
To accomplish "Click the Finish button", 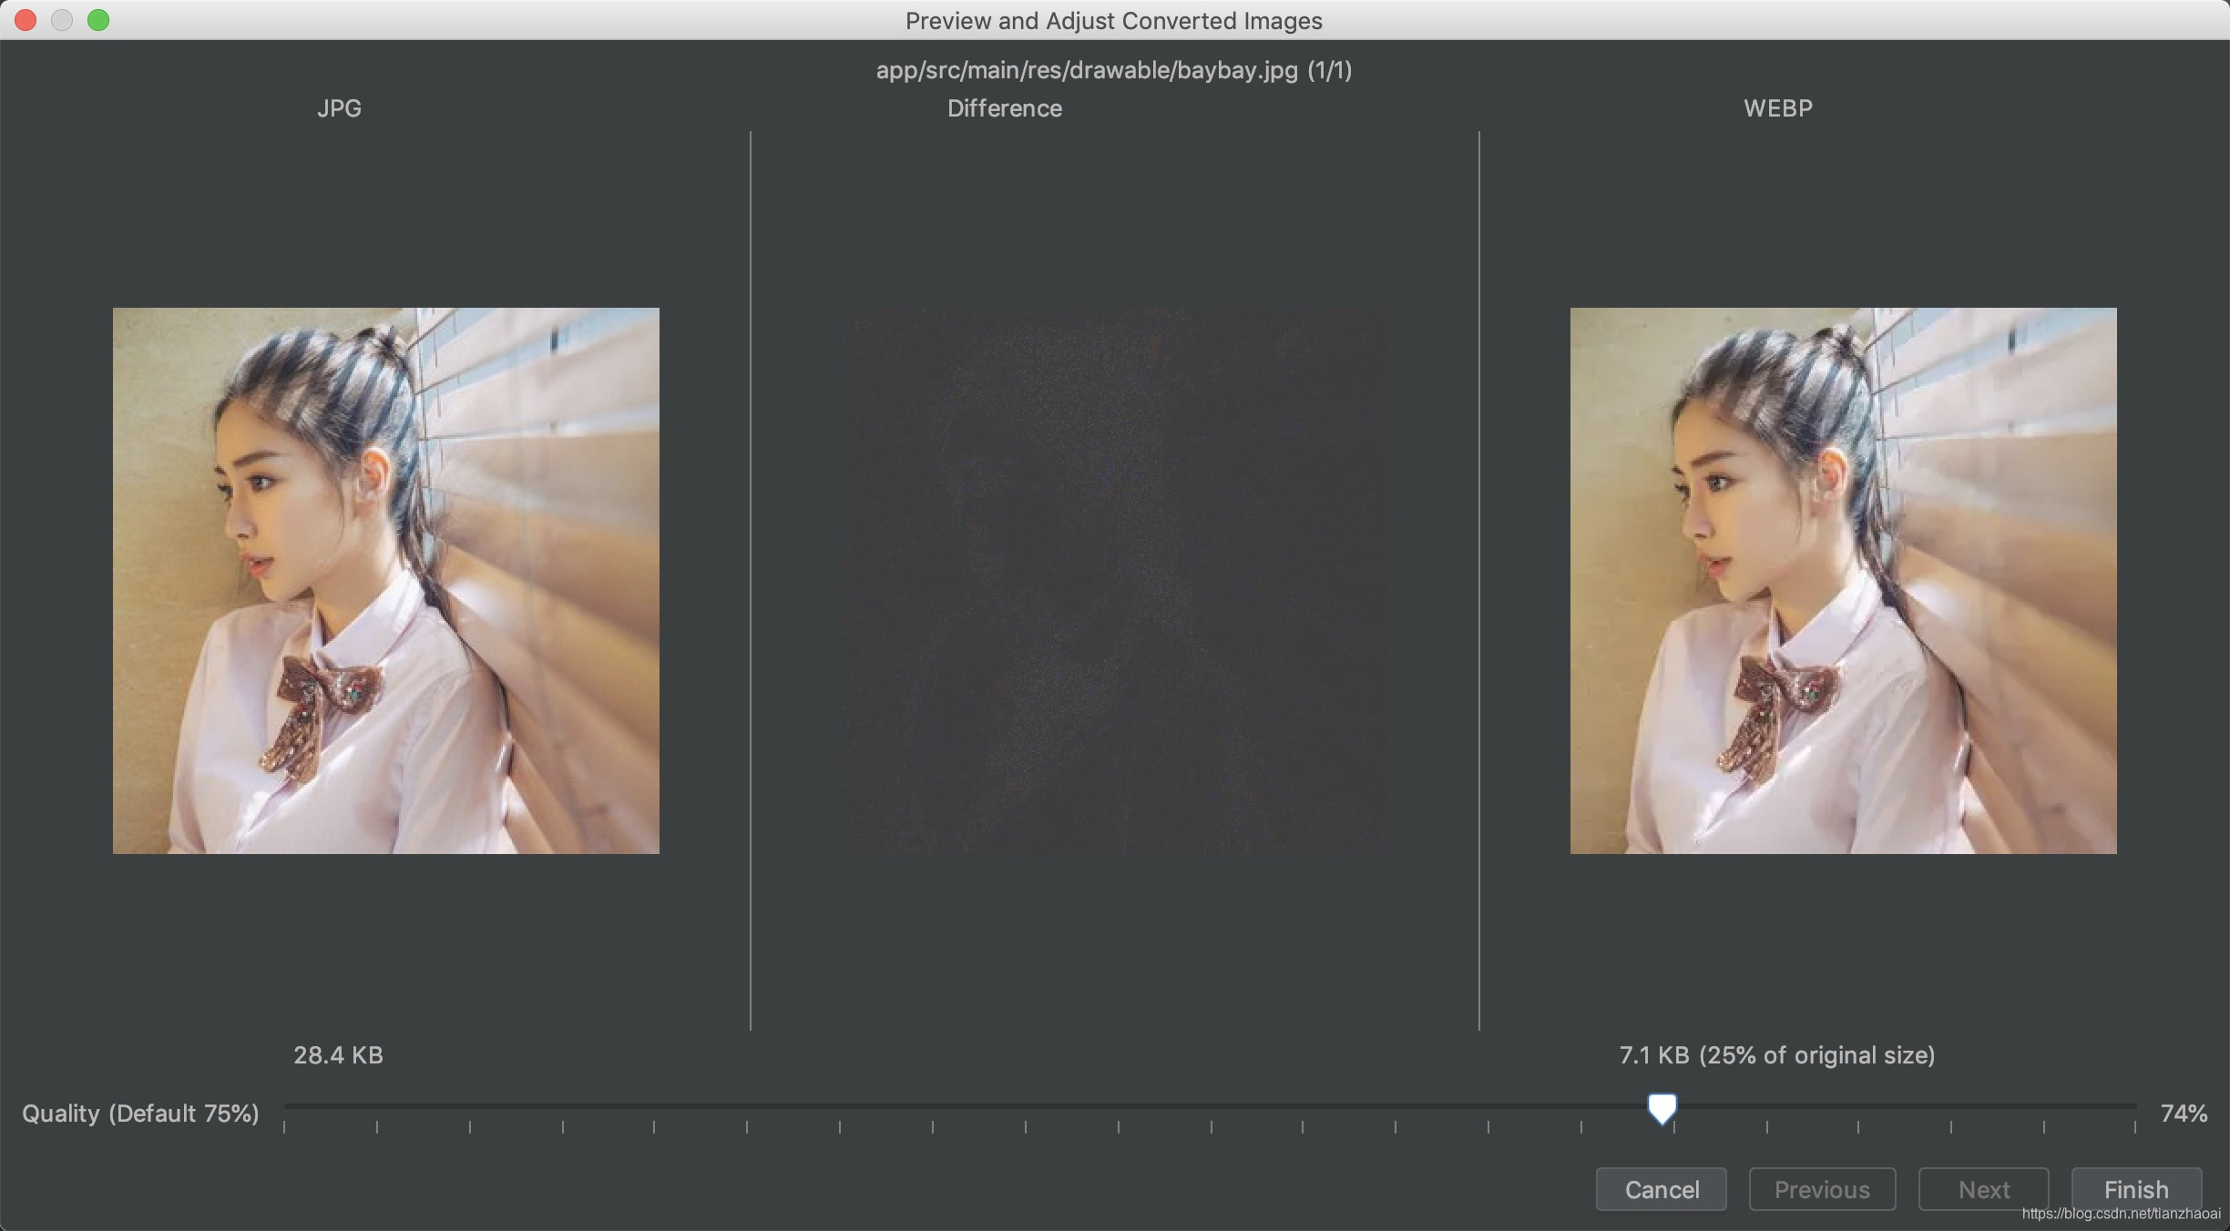I will (x=2135, y=1189).
